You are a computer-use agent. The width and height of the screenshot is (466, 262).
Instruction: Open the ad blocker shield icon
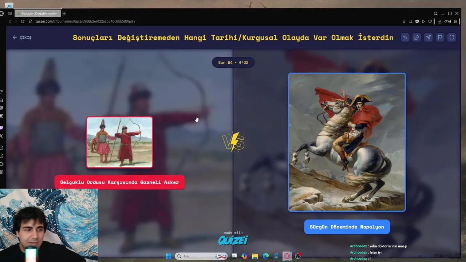click(417, 21)
